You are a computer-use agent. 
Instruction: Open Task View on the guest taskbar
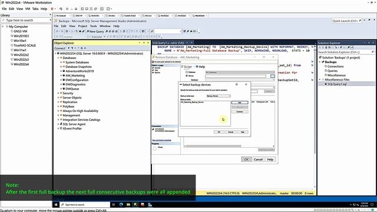114,204
